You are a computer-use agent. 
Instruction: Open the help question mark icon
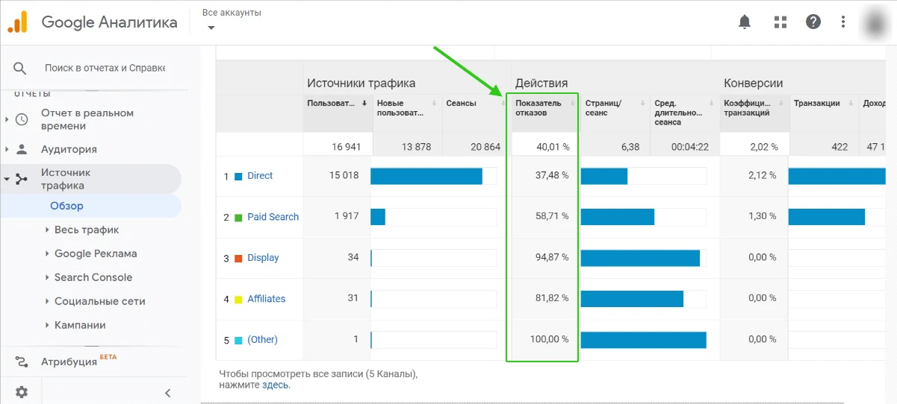(813, 22)
